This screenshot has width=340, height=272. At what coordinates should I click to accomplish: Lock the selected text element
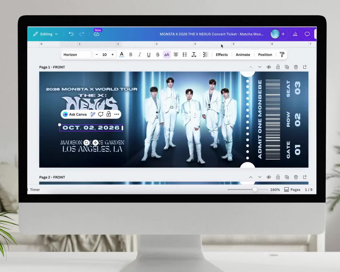click(x=109, y=114)
